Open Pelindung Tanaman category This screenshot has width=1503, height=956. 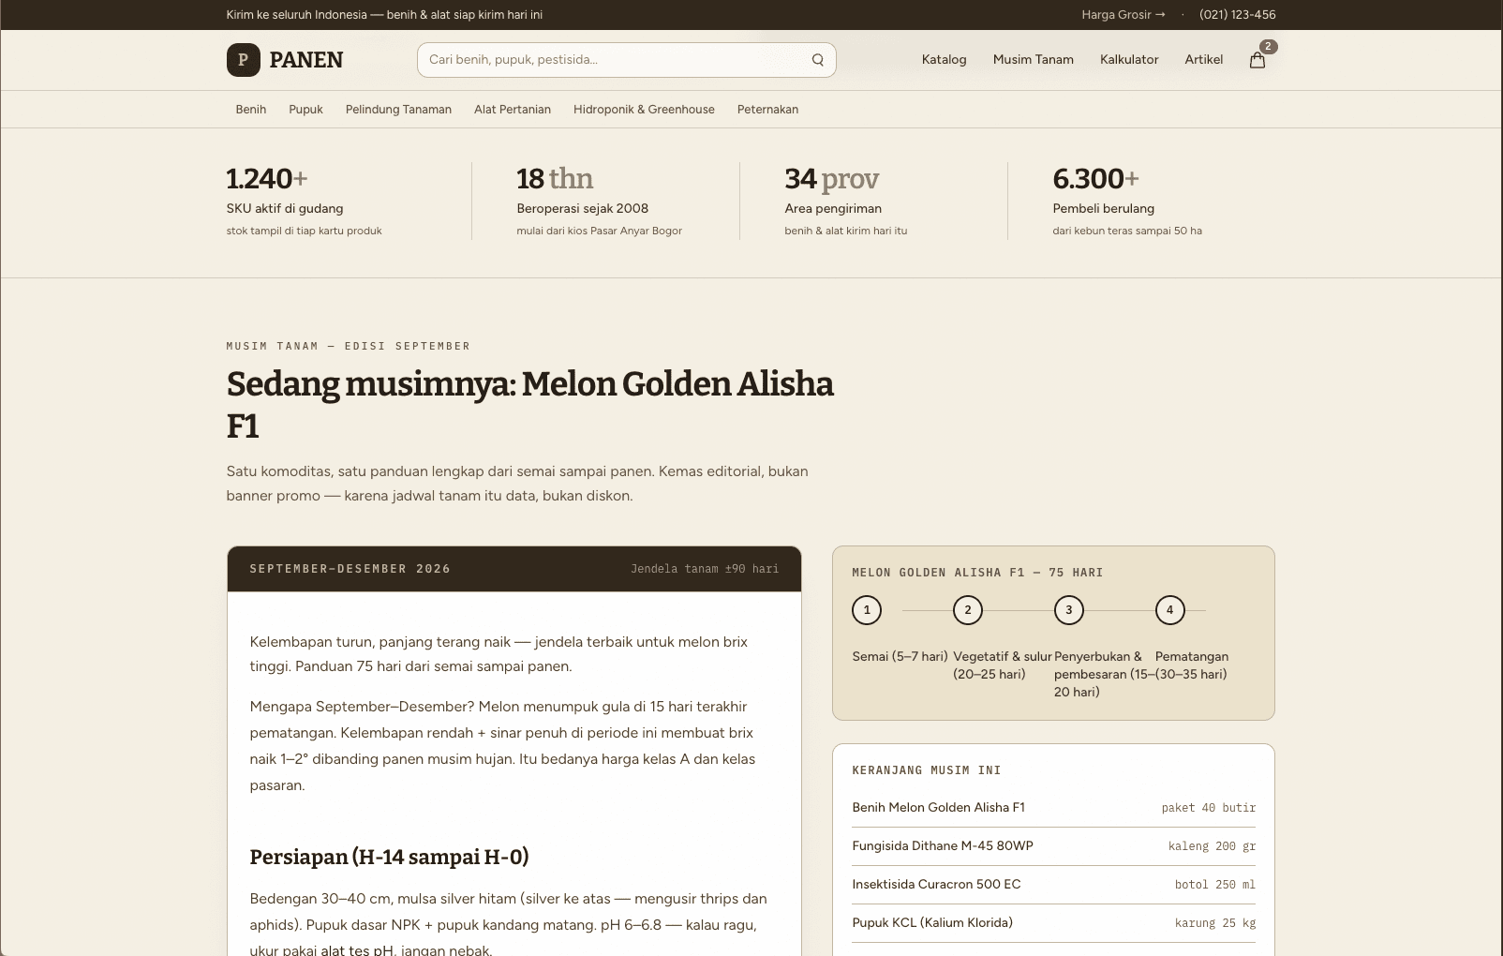pos(398,110)
